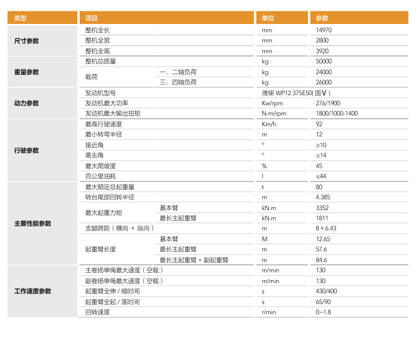
Task: Click the value 3352
Action: click(x=322, y=208)
